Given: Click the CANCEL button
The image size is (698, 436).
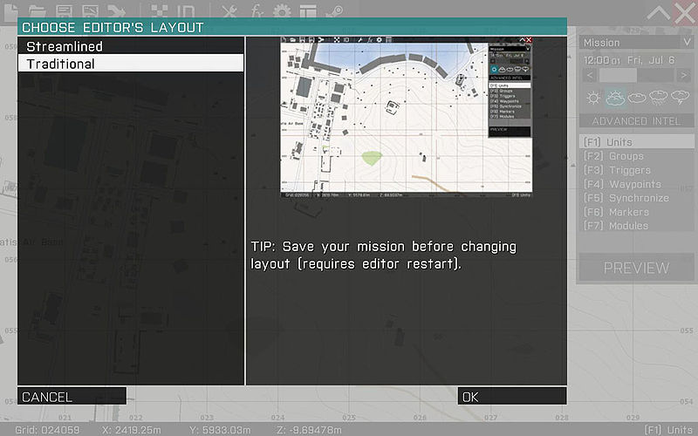Looking at the screenshot, I should point(72,397).
